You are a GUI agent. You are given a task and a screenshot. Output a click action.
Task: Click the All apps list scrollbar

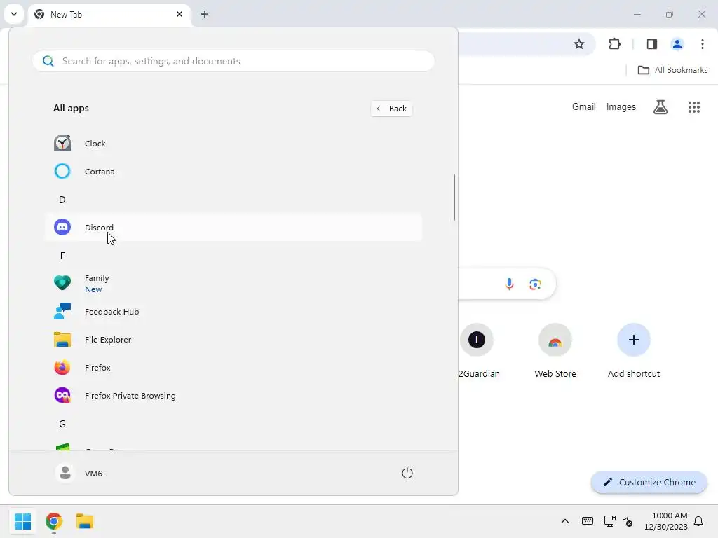tap(454, 197)
